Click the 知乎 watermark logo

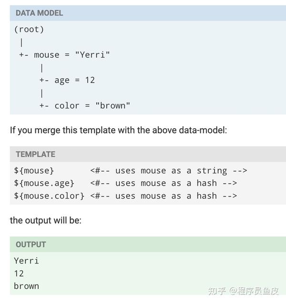(217, 291)
